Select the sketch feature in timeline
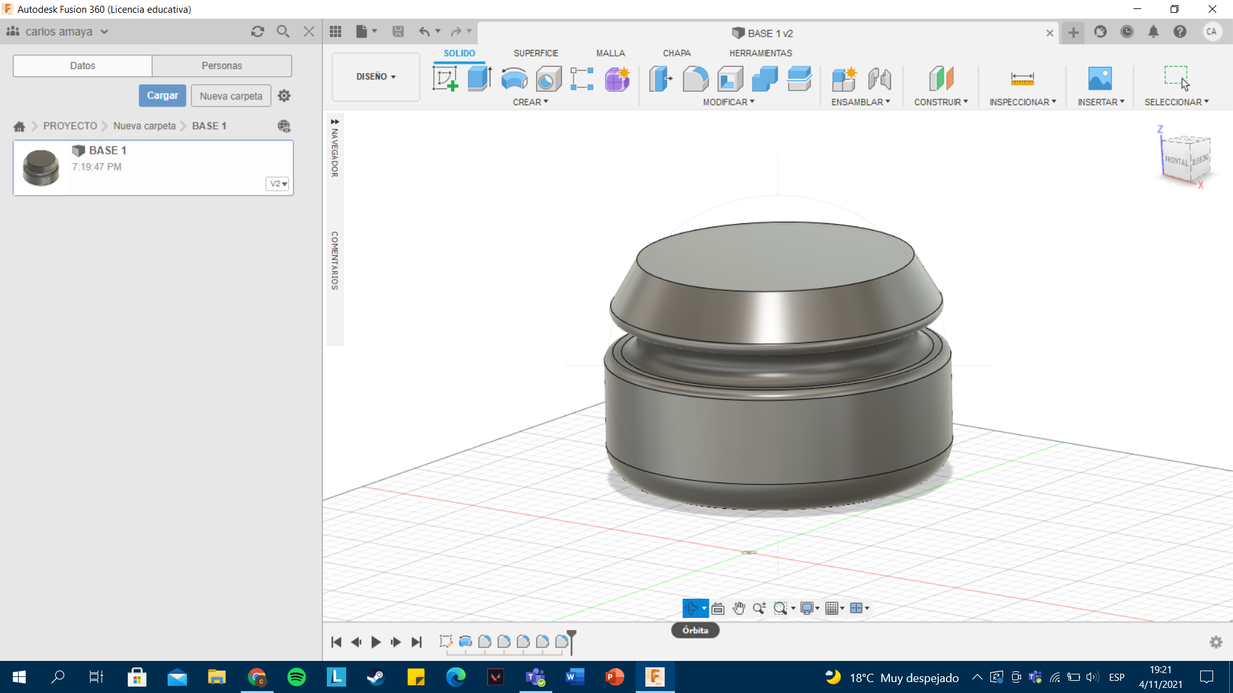 (x=446, y=641)
